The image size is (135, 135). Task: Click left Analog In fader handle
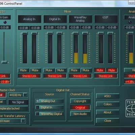[x=25, y=33]
